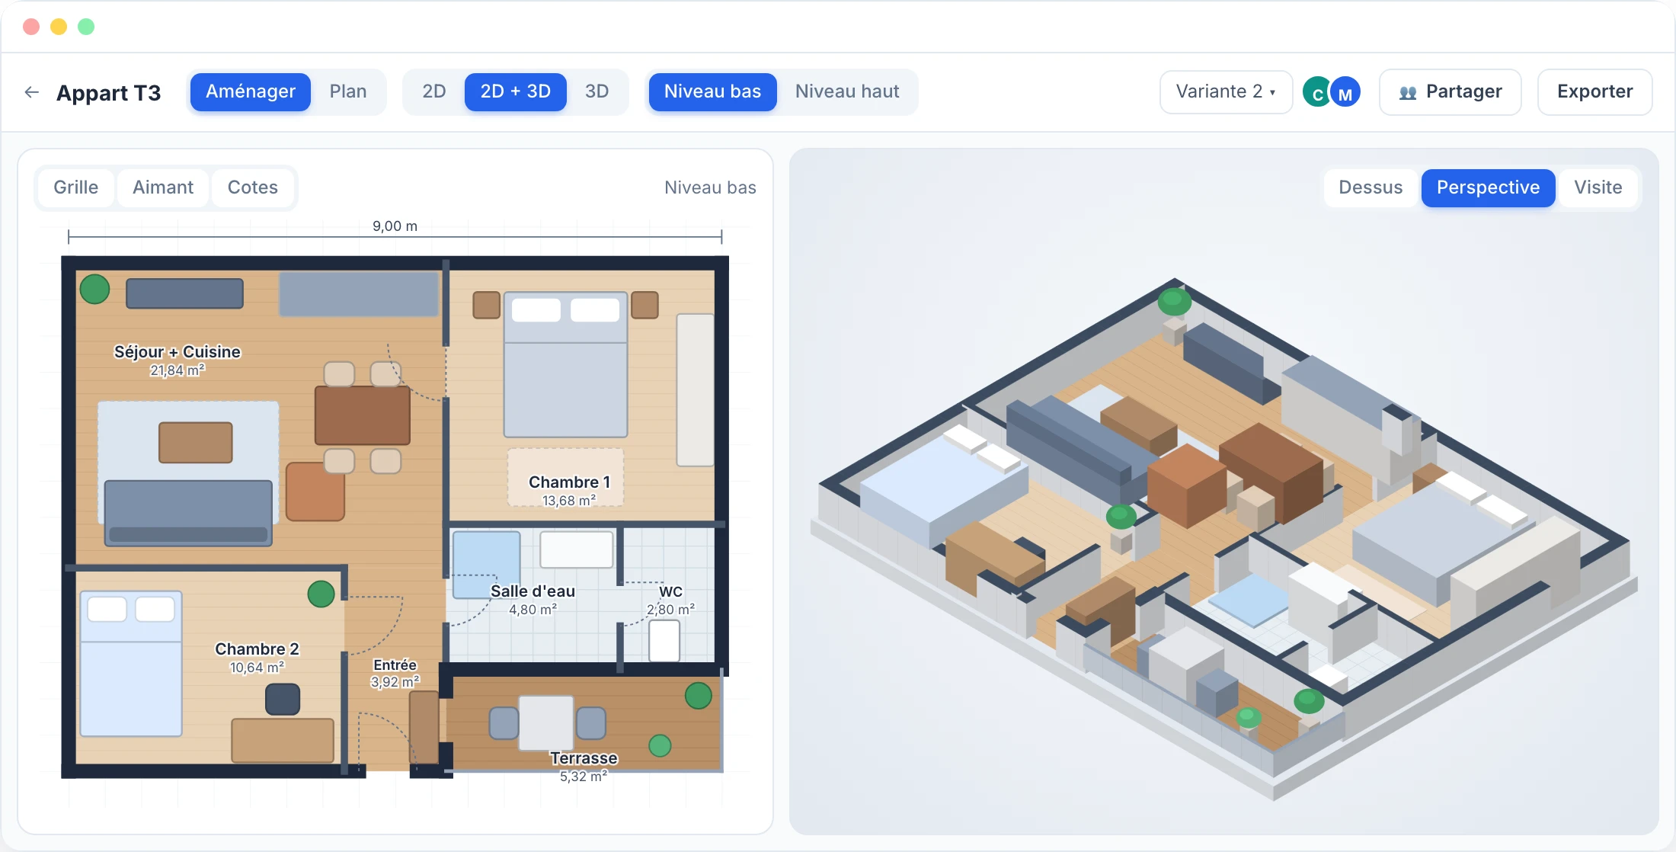
Task: Select the plant in the living room corner
Action: [x=94, y=290]
